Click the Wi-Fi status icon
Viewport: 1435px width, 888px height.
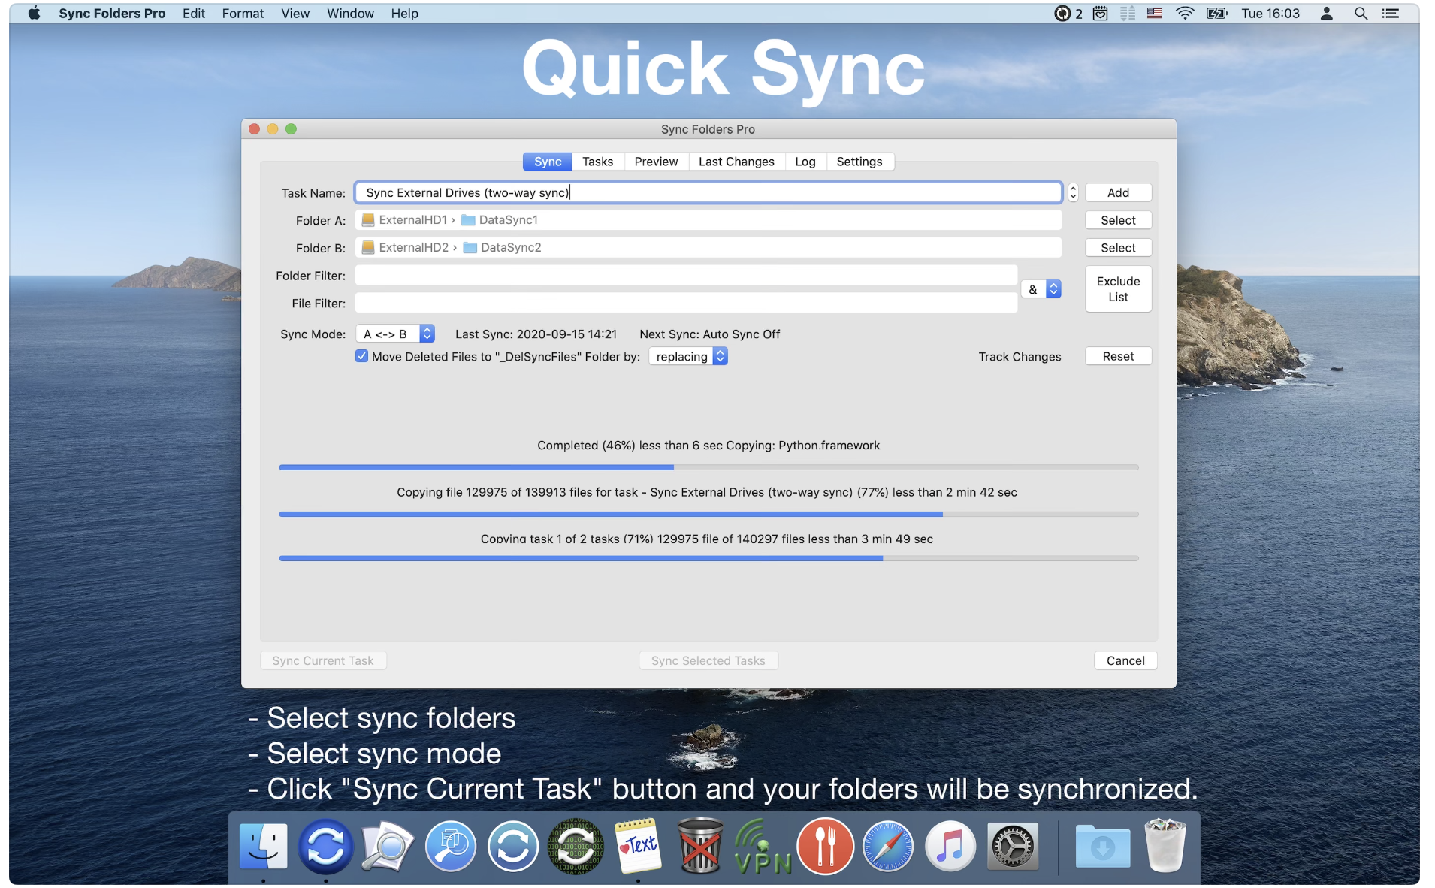coord(1184,14)
